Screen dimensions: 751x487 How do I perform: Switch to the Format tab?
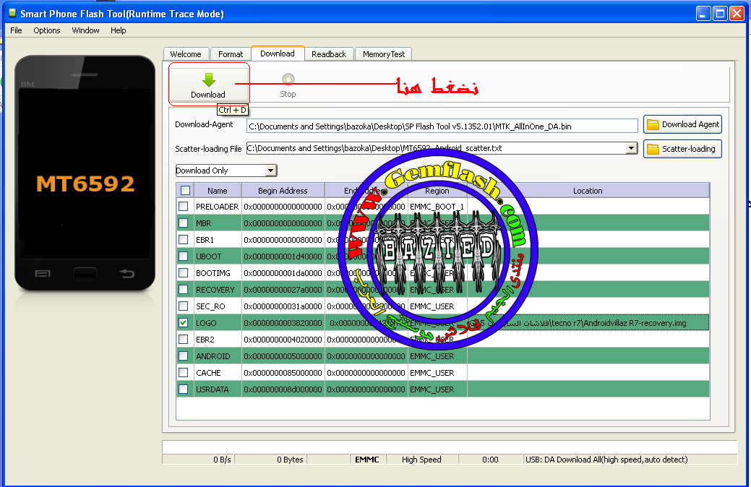click(231, 54)
